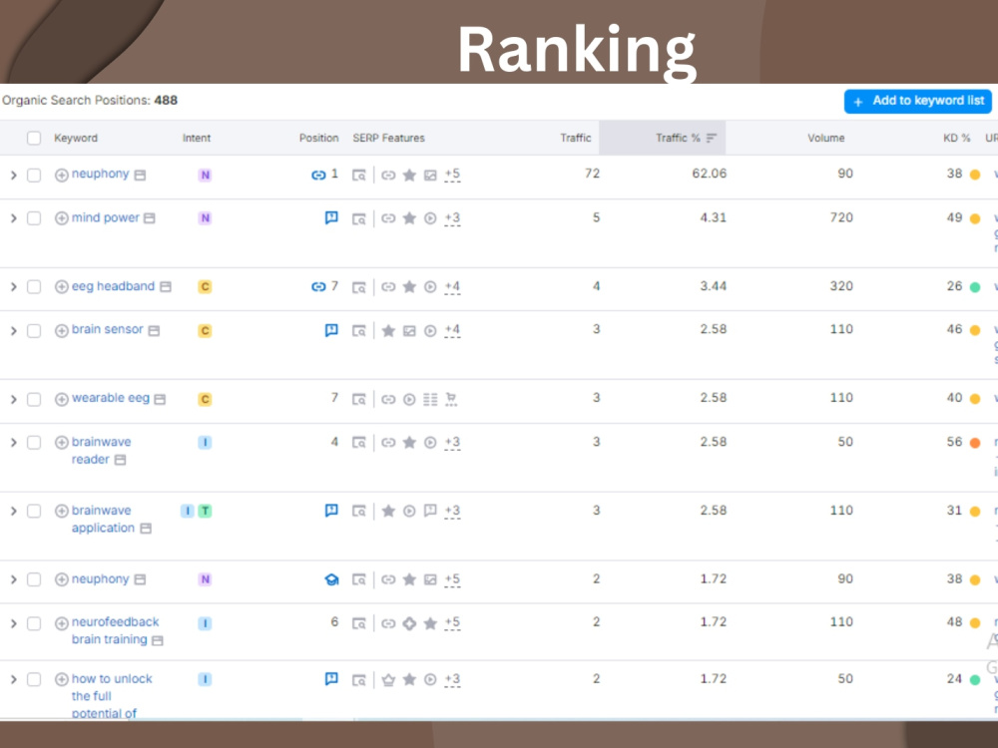Click the plus icon beside 'how to unlock the full'
This screenshot has width=998, height=748.
pyautogui.click(x=62, y=679)
